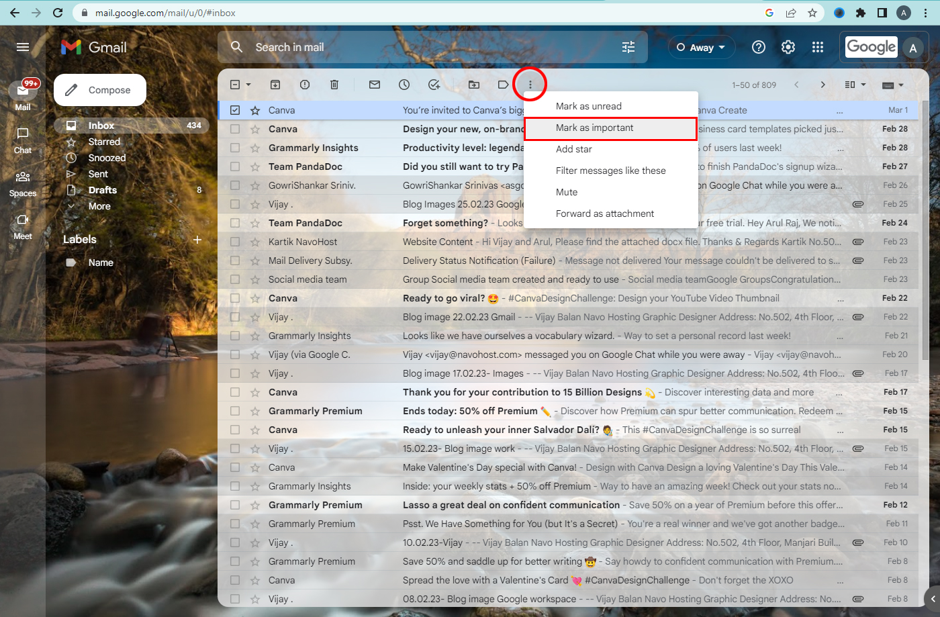The width and height of the screenshot is (940, 617).
Task: Open the Starred folder
Action: click(x=104, y=142)
